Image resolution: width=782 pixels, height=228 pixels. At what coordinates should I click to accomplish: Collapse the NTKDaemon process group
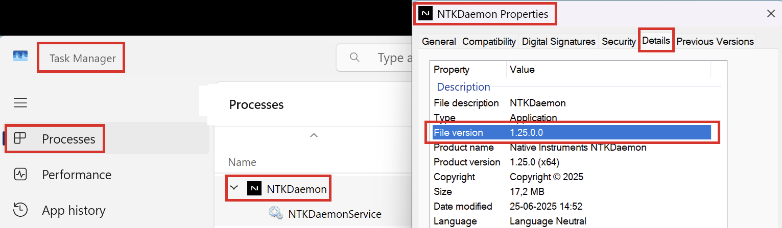tap(234, 188)
